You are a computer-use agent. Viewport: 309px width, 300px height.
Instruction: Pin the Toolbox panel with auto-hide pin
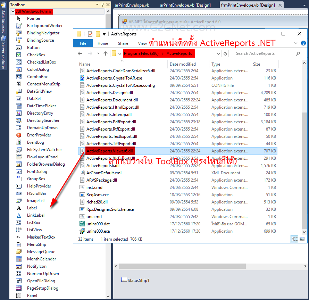point(102,5)
